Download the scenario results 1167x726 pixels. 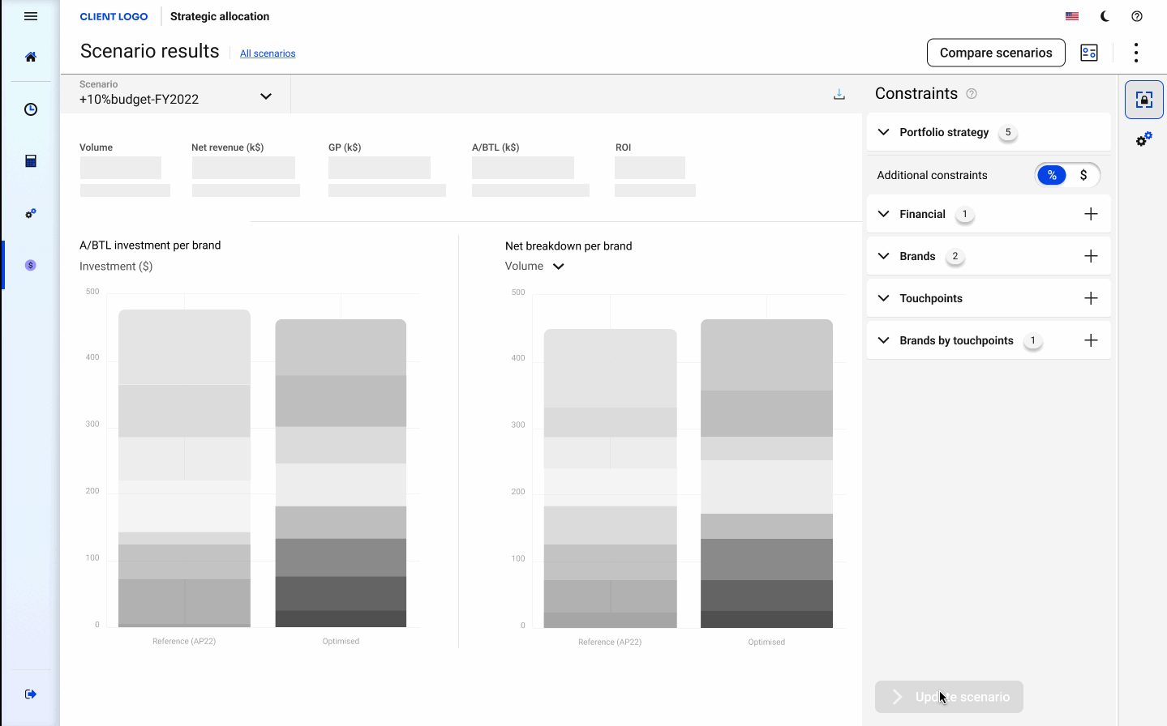(839, 95)
